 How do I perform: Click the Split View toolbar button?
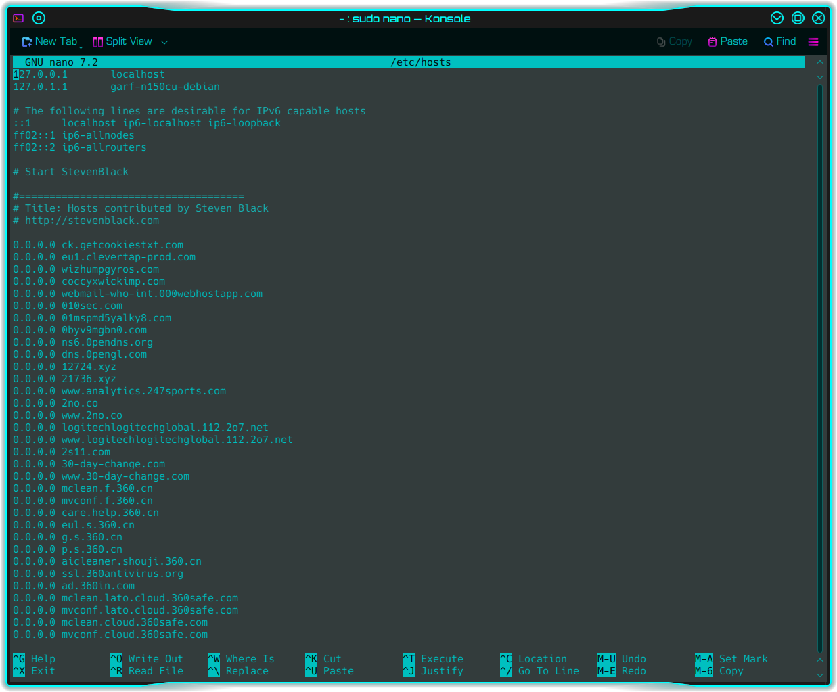(122, 41)
